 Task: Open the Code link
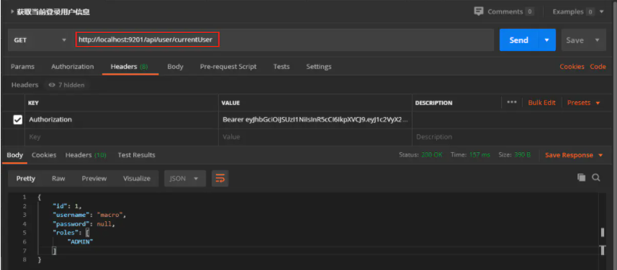pyautogui.click(x=598, y=67)
